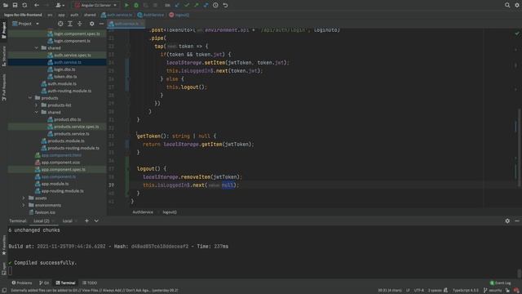Click the shared breadcrumb in navigation bar
The image size is (522, 294).
90,15
